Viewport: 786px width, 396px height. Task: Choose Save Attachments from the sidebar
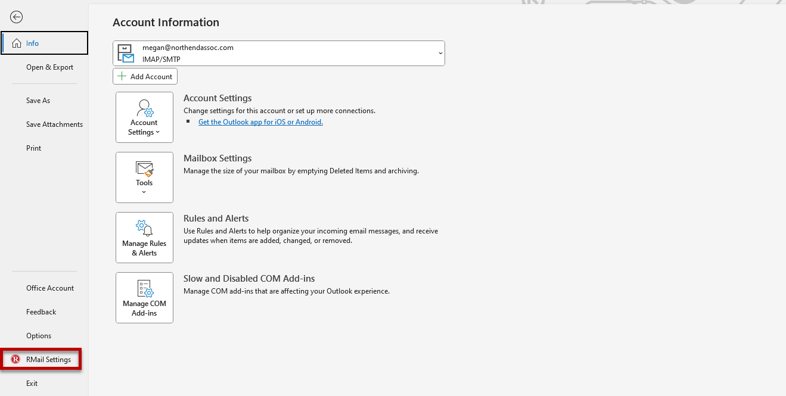[x=54, y=124]
